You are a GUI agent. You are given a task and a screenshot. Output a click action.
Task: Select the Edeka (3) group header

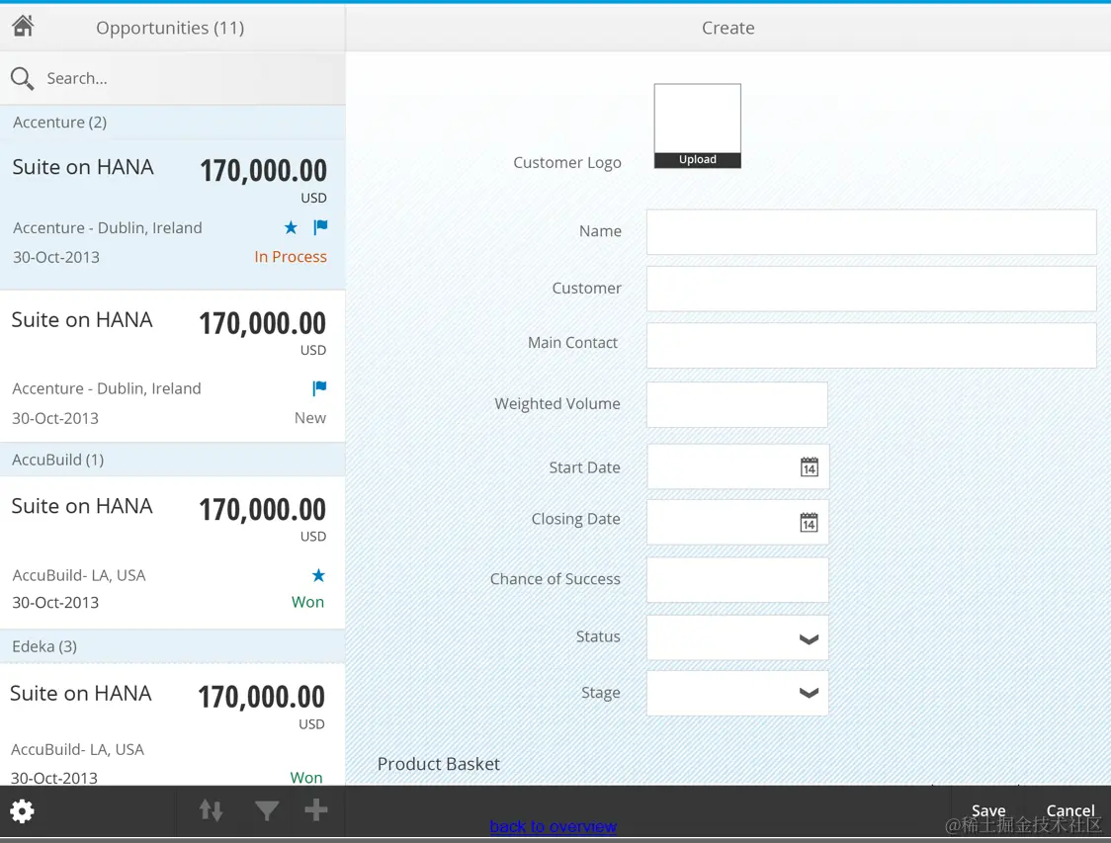pos(173,646)
